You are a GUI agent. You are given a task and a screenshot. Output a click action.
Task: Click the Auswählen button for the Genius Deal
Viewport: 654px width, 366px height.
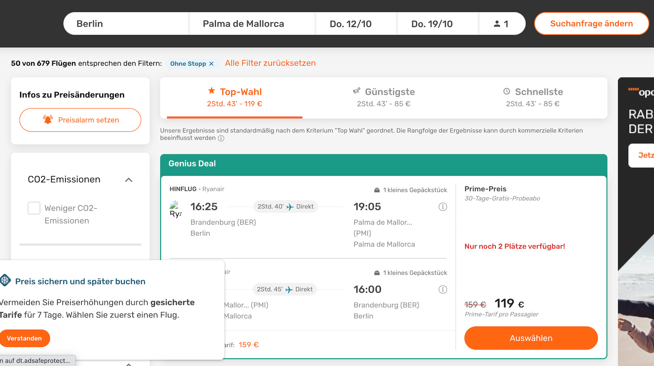click(531, 338)
